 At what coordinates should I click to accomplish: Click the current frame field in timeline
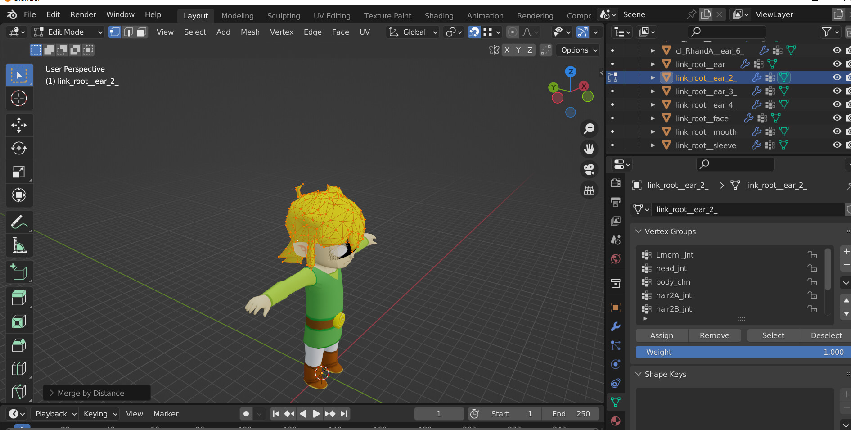(438, 413)
